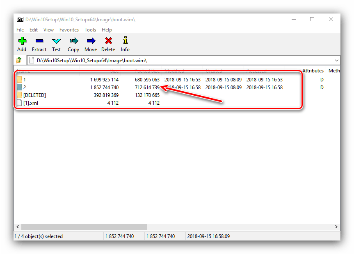Click the red Delete icon

tap(108, 41)
